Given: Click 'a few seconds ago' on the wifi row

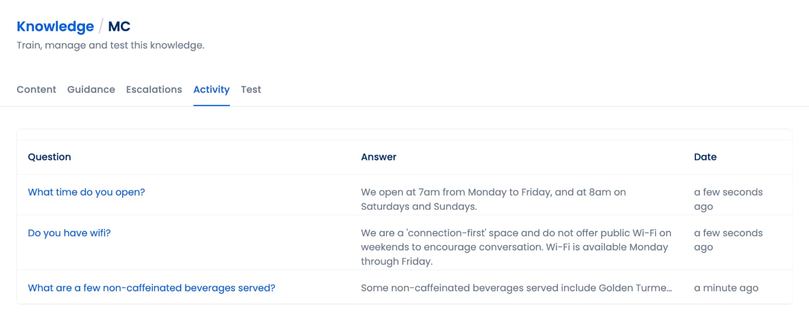Looking at the screenshot, I should (x=728, y=240).
